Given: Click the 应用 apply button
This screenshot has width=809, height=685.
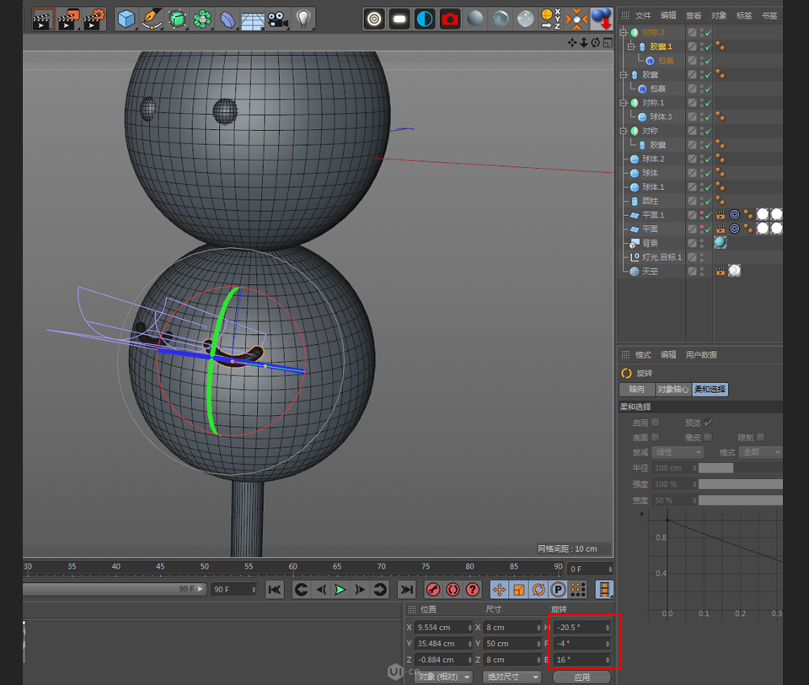Looking at the screenshot, I should click(x=585, y=677).
